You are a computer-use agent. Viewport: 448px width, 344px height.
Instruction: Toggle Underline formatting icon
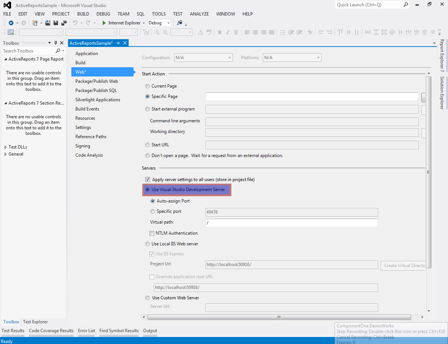click(x=236, y=32)
